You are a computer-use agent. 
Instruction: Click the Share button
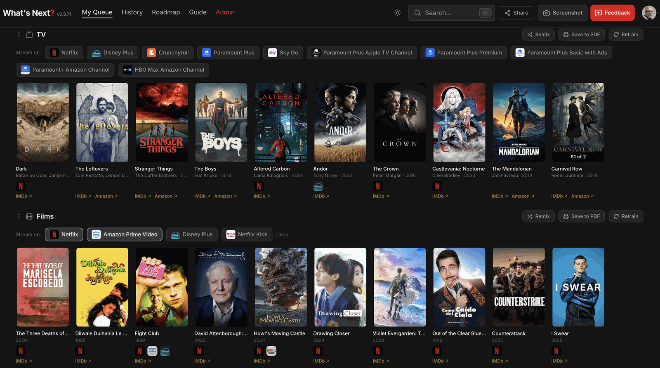[516, 13]
